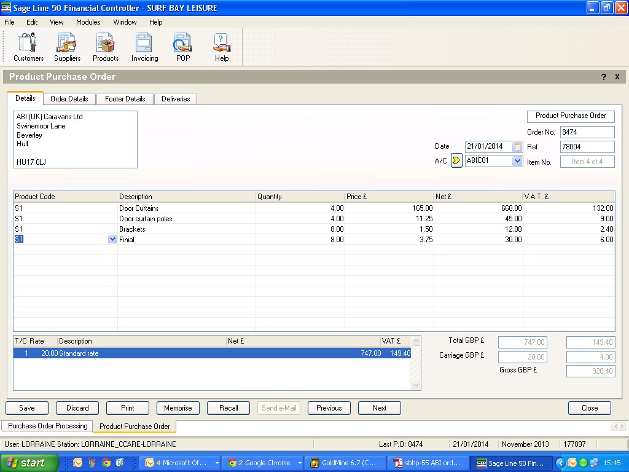Click the Save button
629x472 pixels.
[27, 408]
